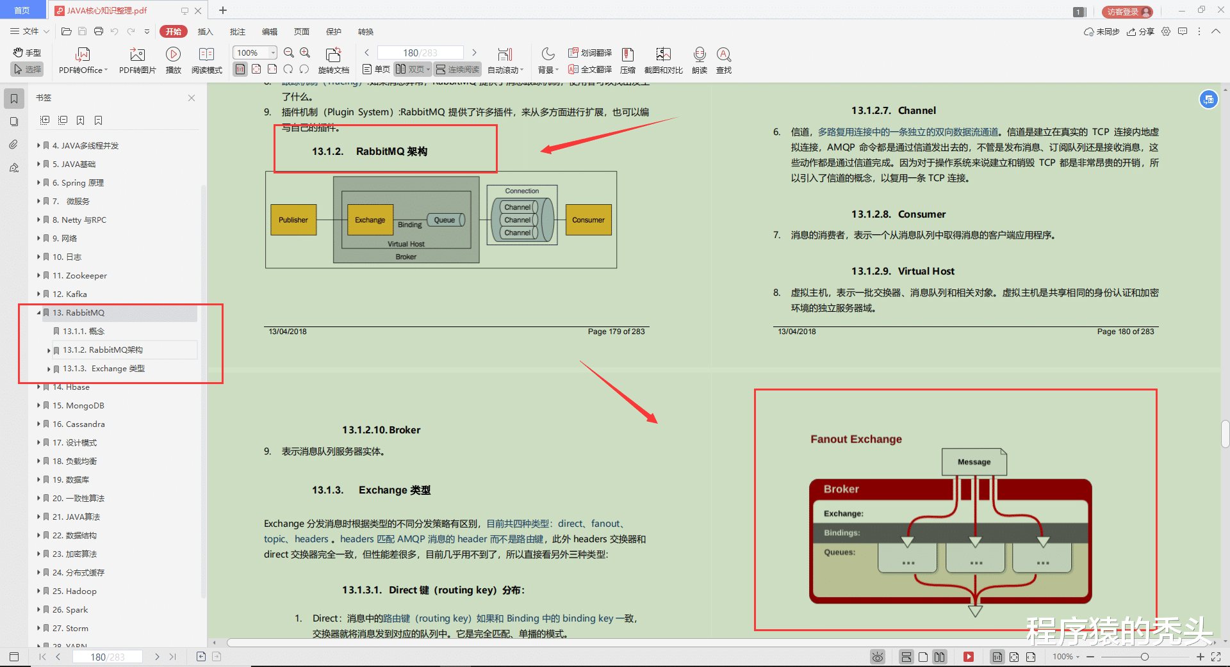Screen dimensions: 1230x667
Task: Switch to 单页 single page view
Action: click(376, 69)
